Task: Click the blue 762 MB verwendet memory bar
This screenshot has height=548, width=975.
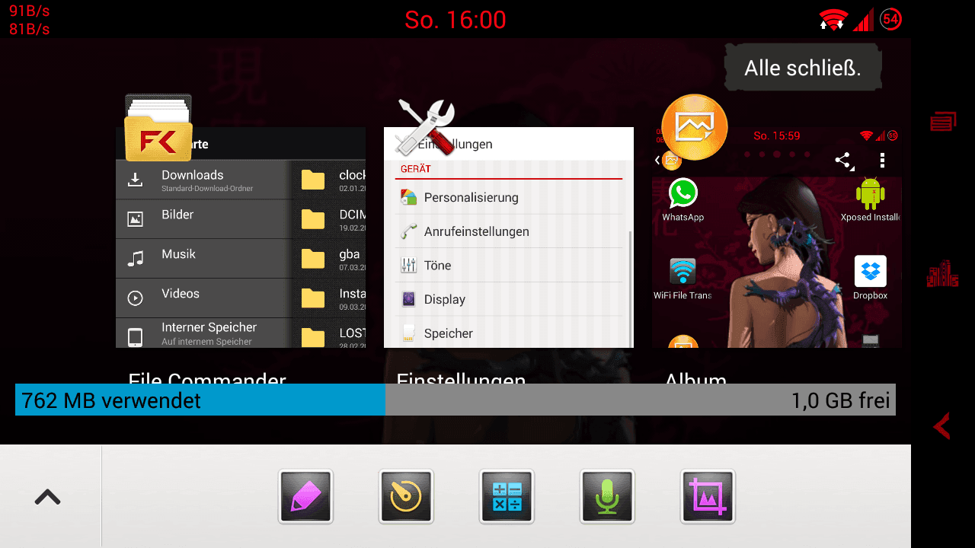Action: pos(200,400)
